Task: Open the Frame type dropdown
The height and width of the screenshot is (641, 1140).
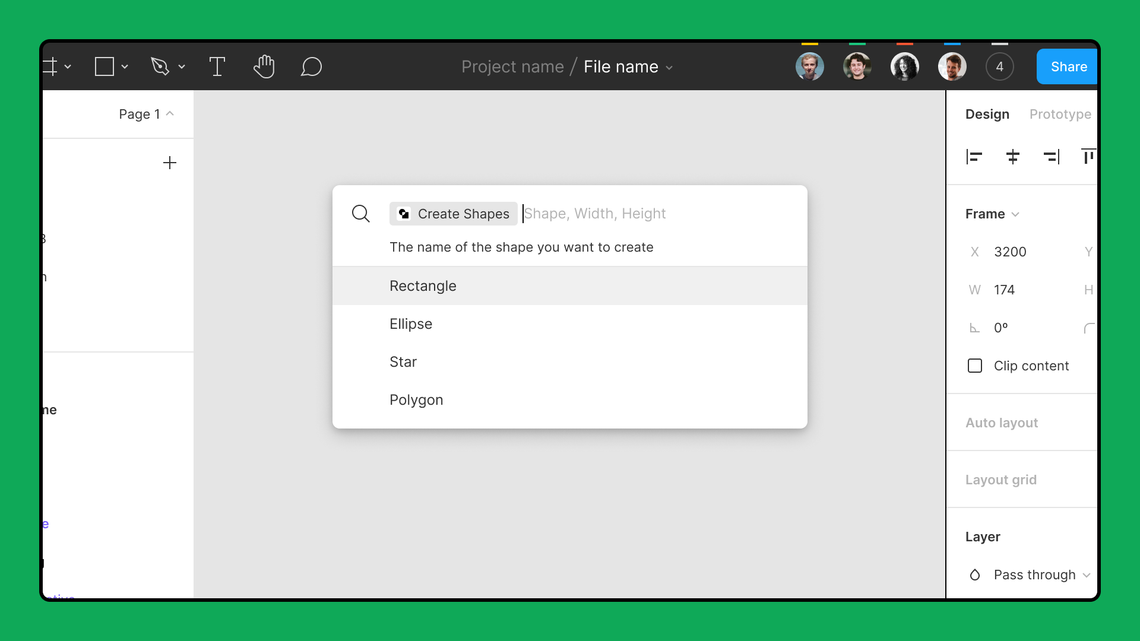Action: tap(992, 214)
